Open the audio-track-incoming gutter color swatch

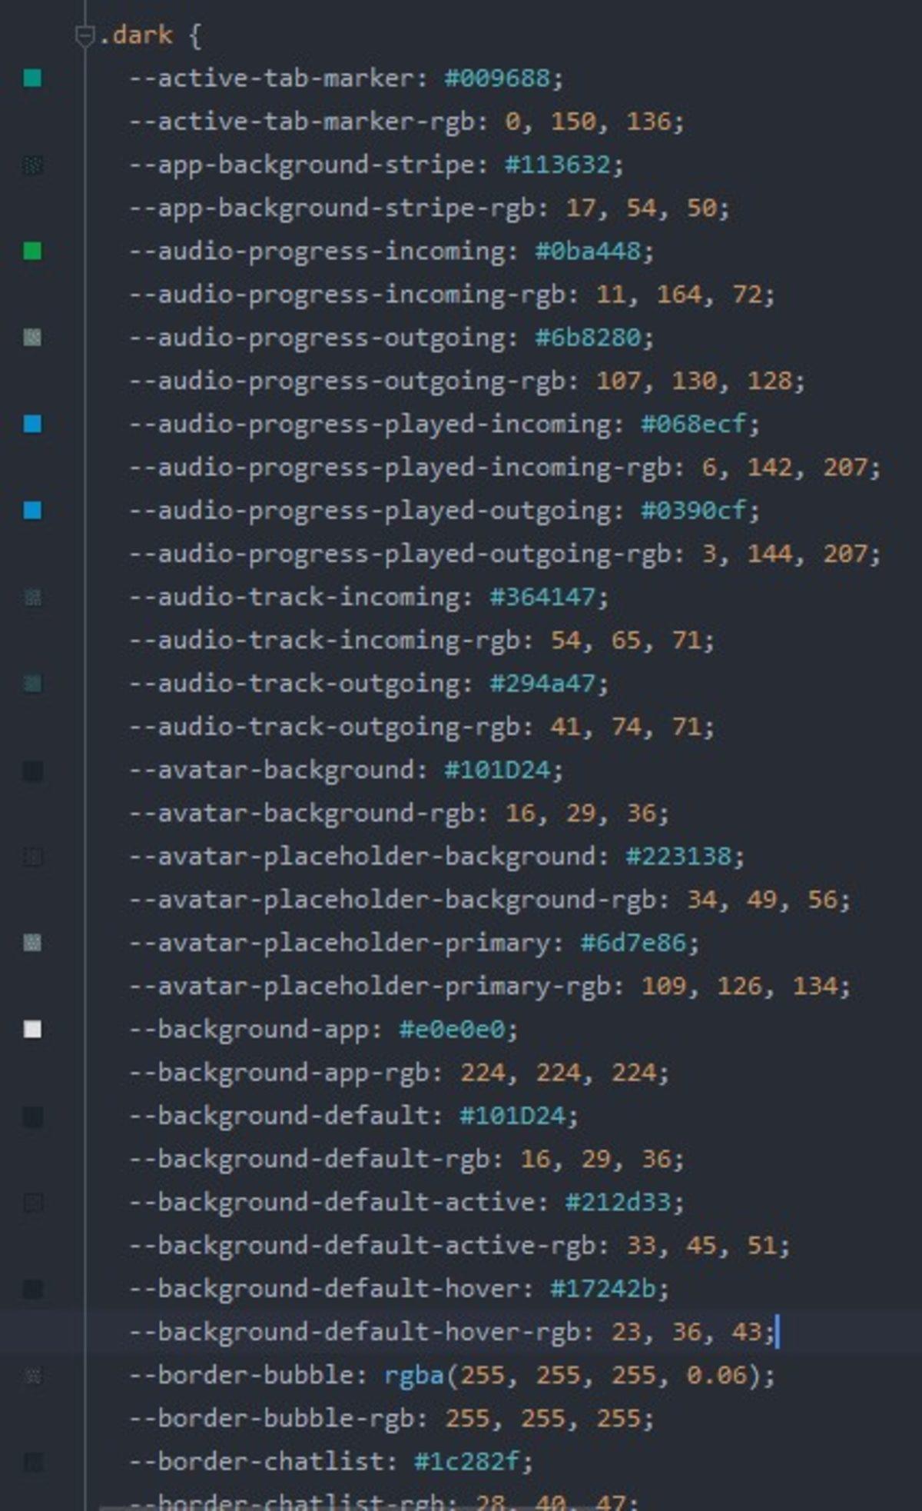click(32, 597)
